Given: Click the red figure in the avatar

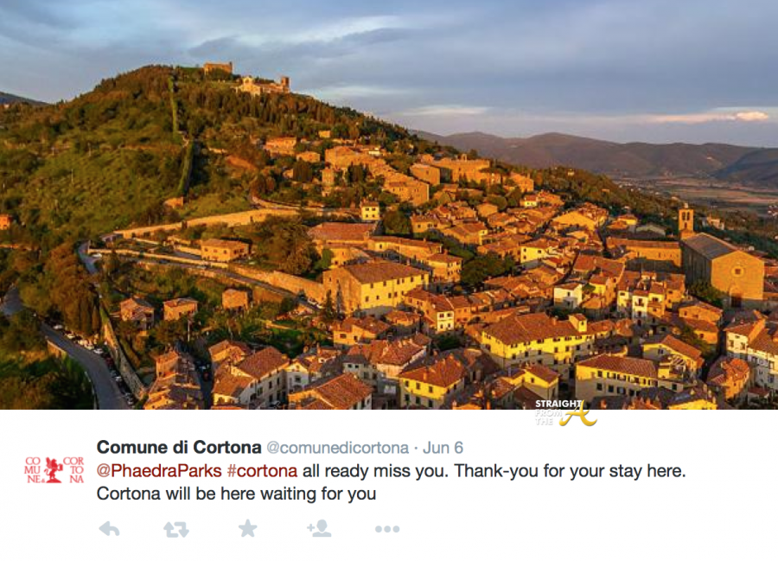Looking at the screenshot, I should [54, 469].
